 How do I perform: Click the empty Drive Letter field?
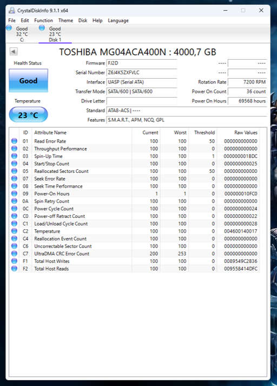[x=142, y=101]
